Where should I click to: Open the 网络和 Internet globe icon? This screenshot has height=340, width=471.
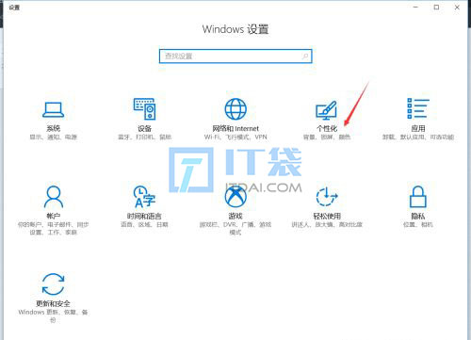(235, 109)
